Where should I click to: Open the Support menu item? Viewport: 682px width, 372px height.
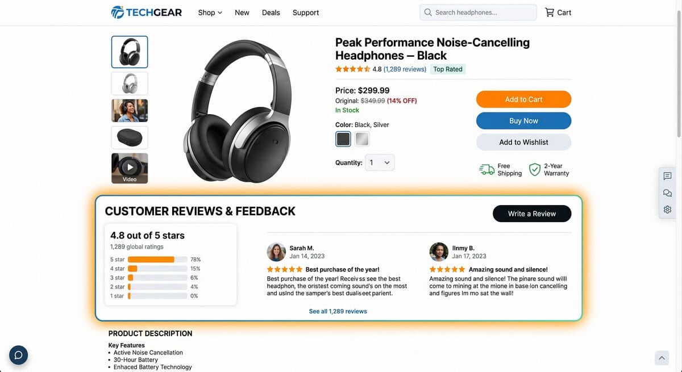pos(306,12)
